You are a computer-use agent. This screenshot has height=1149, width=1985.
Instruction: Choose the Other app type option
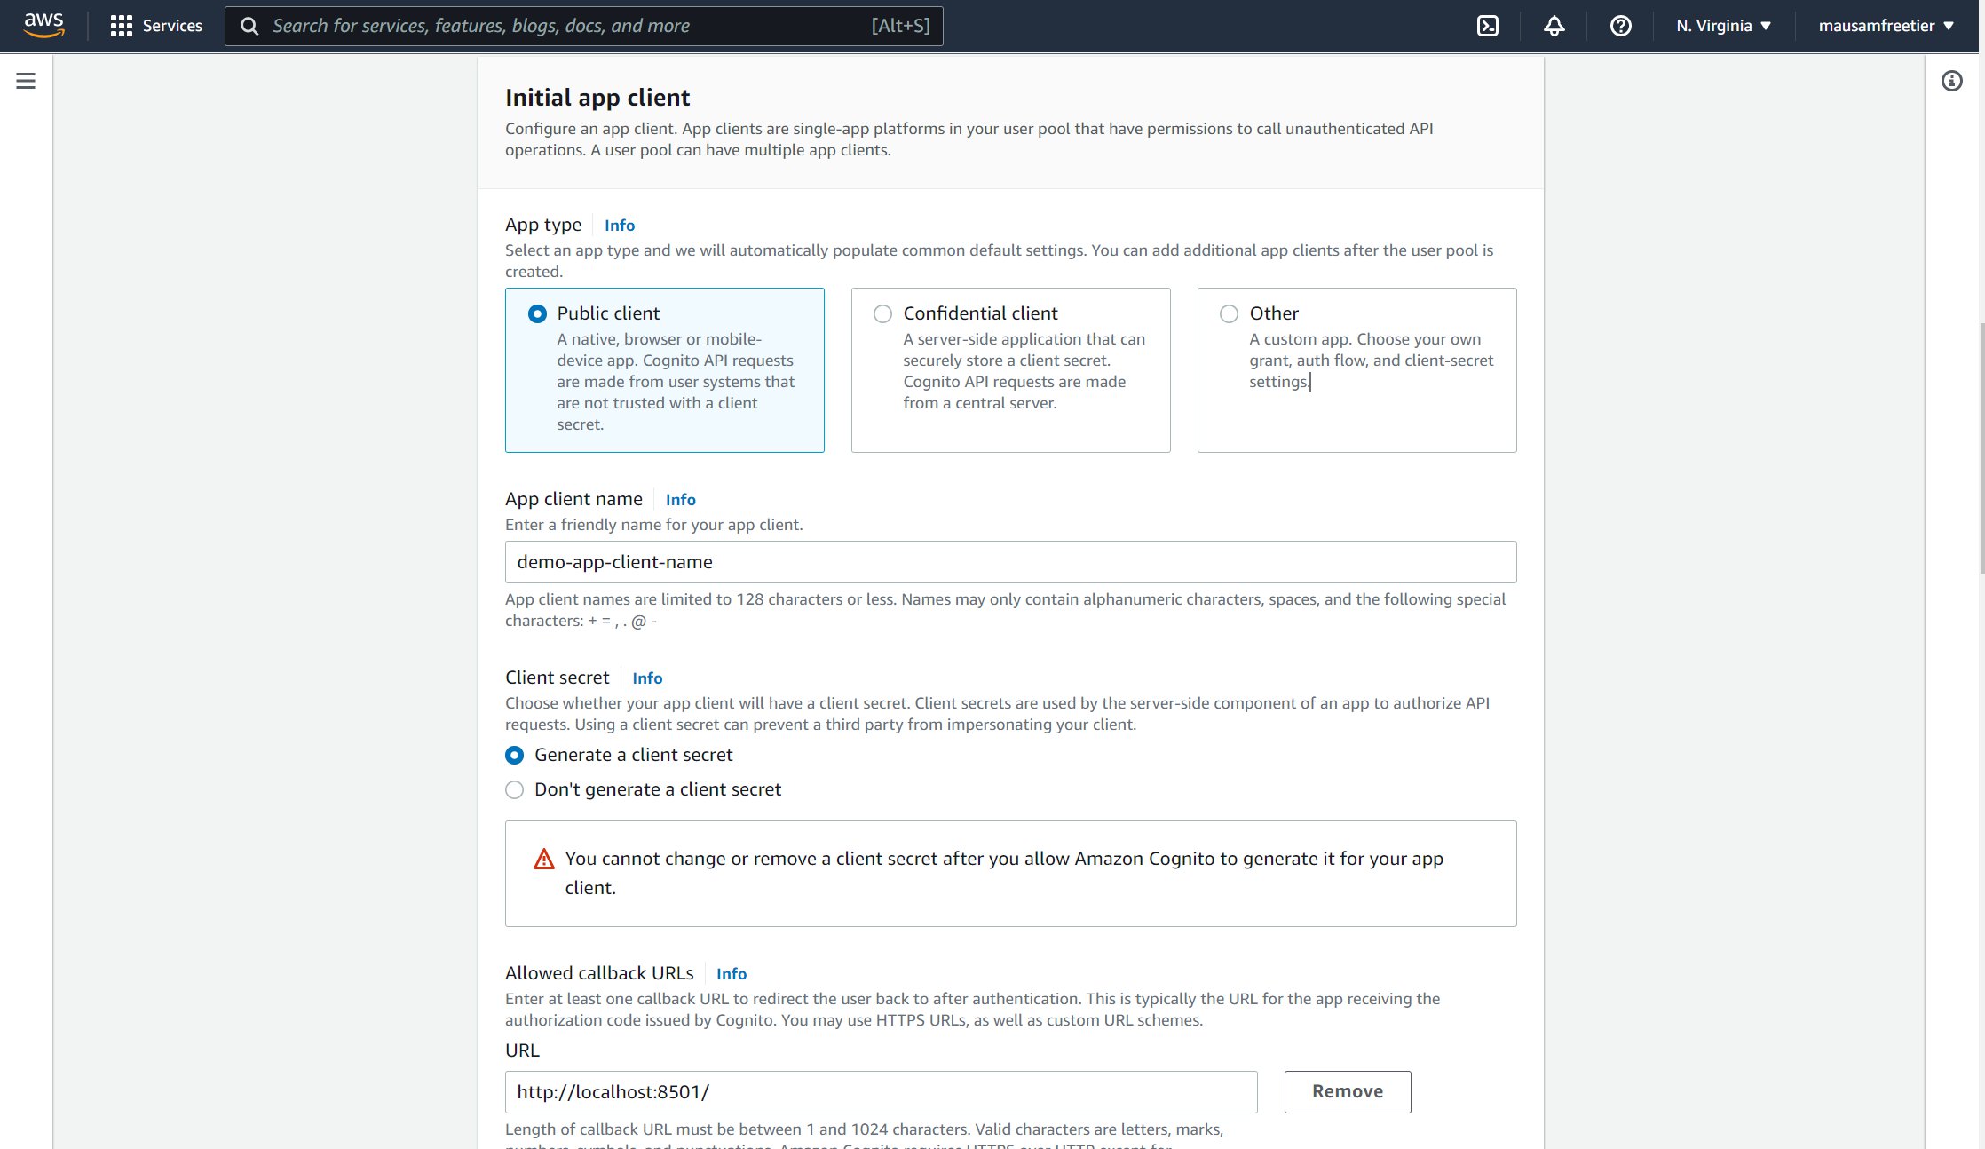point(1229,313)
